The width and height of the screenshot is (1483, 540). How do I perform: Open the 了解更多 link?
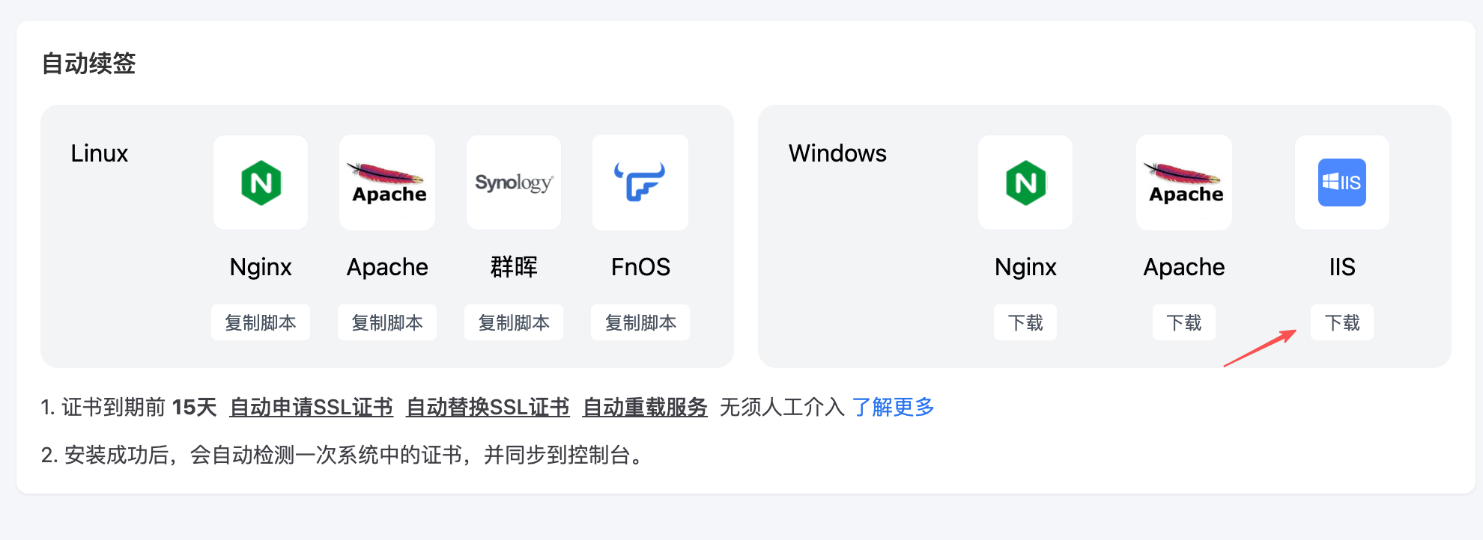(x=893, y=408)
